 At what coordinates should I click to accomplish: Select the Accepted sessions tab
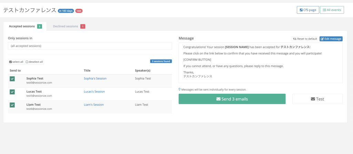pos(25,26)
